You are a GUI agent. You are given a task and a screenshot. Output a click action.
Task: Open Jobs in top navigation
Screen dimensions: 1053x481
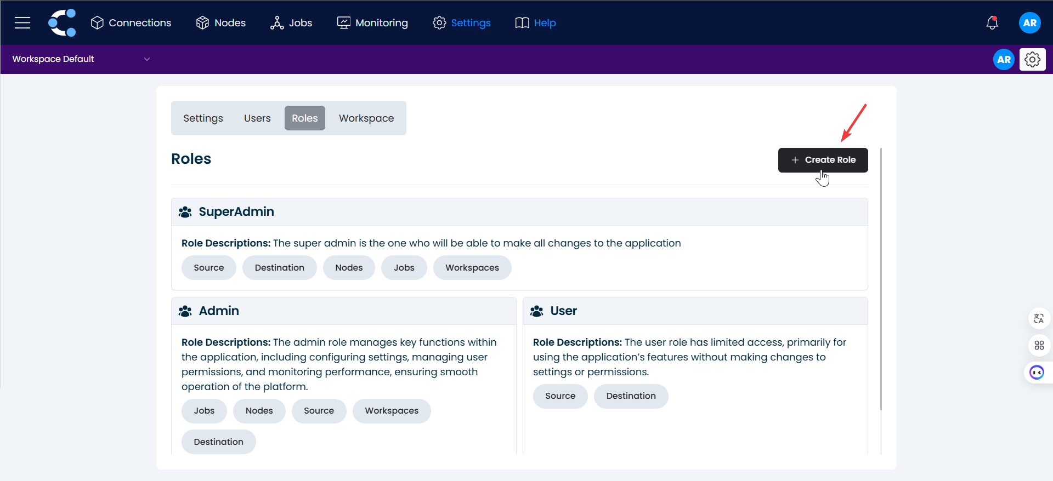click(291, 22)
